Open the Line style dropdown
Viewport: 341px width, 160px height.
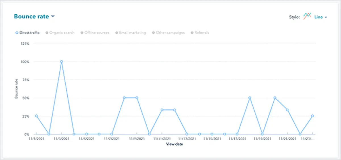point(321,17)
